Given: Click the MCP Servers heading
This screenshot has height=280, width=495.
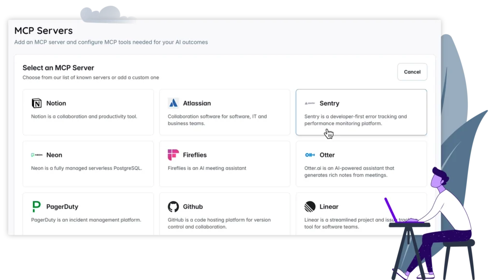Looking at the screenshot, I should (x=44, y=30).
